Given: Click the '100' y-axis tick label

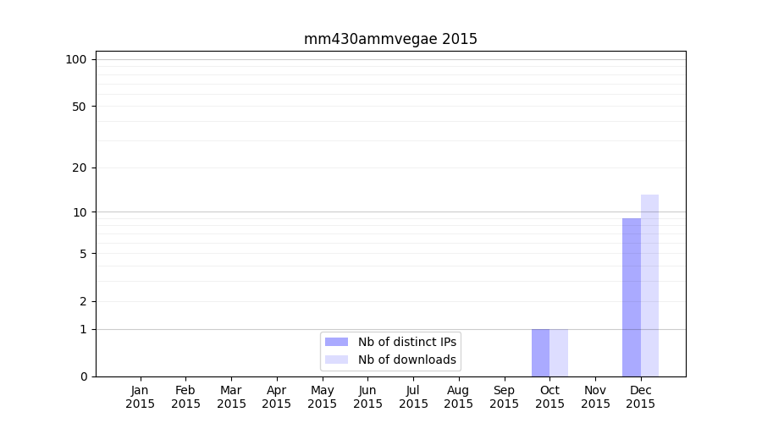Looking at the screenshot, I should tap(76, 59).
